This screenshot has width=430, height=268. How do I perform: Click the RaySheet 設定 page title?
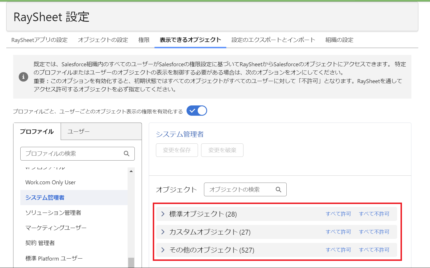[x=51, y=17]
